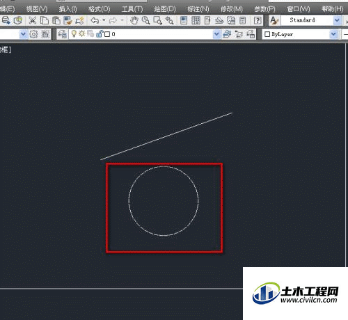348x320 pixels.
Task: Click the Redo arrow icon
Action: point(113,21)
